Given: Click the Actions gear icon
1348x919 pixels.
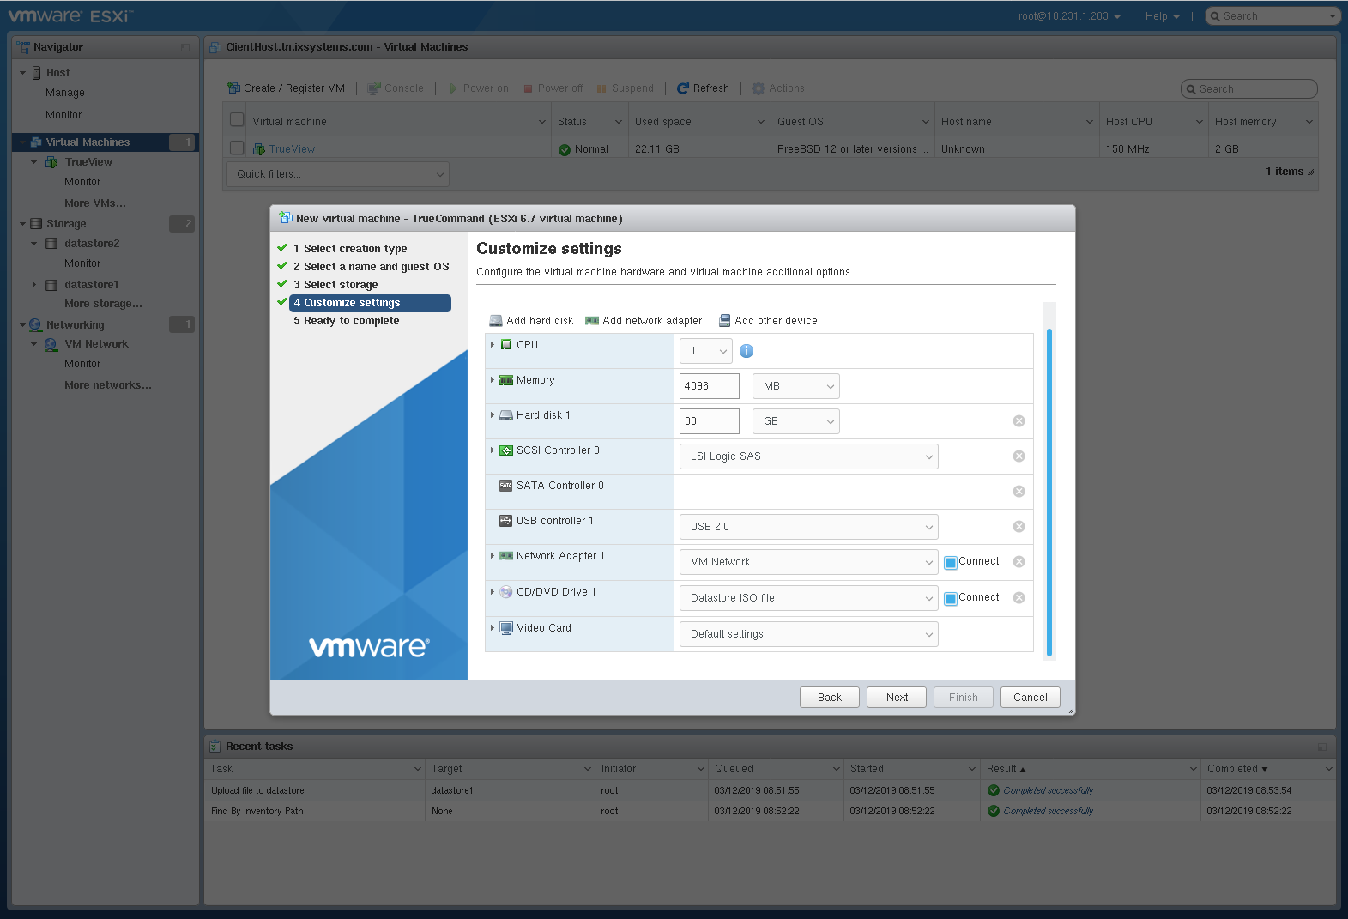Looking at the screenshot, I should 759,88.
